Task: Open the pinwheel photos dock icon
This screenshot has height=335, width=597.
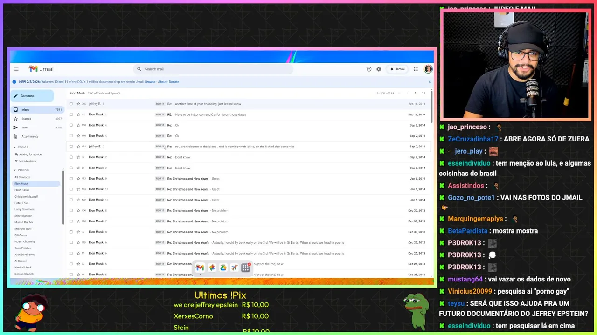Action: [x=212, y=268]
